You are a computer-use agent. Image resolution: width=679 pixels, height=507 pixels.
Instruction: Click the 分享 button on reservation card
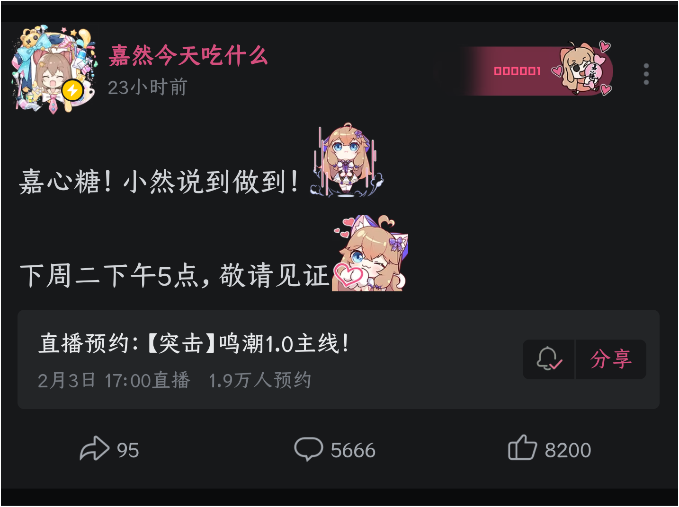pos(611,359)
